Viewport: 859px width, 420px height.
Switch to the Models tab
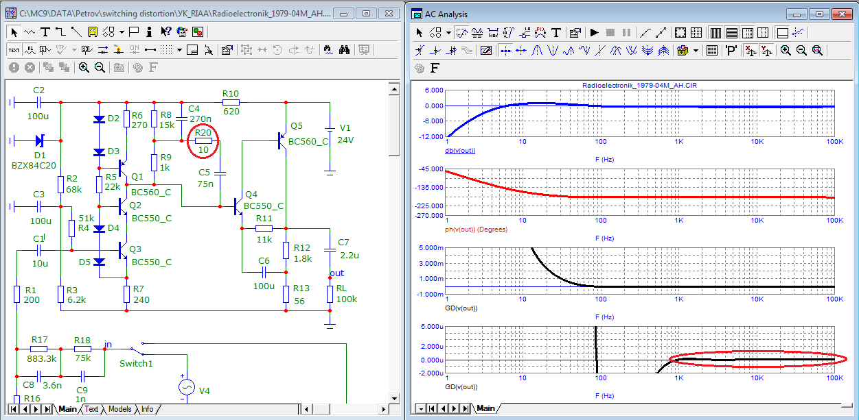tap(119, 409)
